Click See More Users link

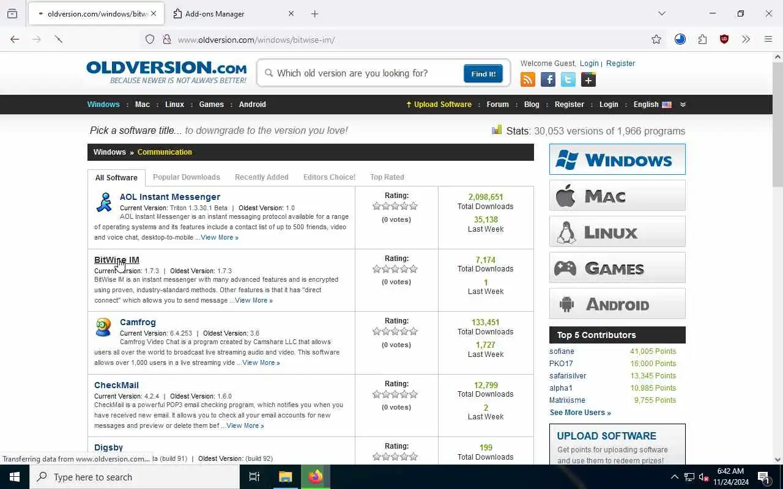pyautogui.click(x=580, y=413)
